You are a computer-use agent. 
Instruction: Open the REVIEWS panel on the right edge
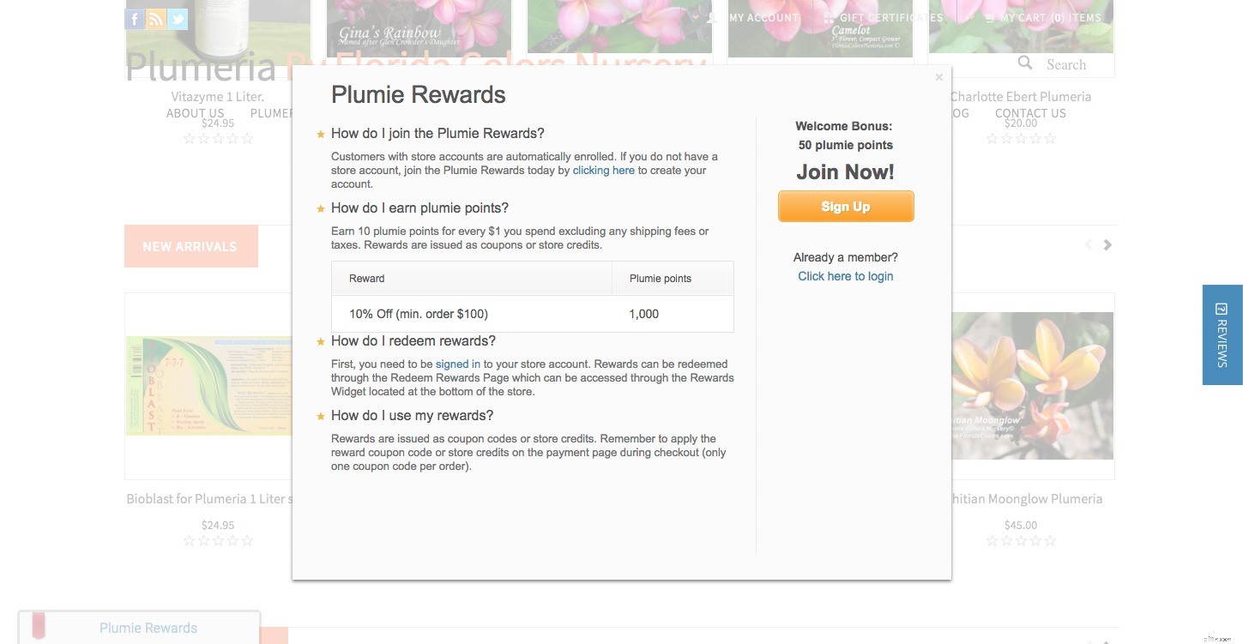point(1222,335)
